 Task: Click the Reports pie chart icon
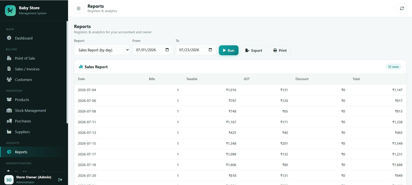[x=9, y=152]
